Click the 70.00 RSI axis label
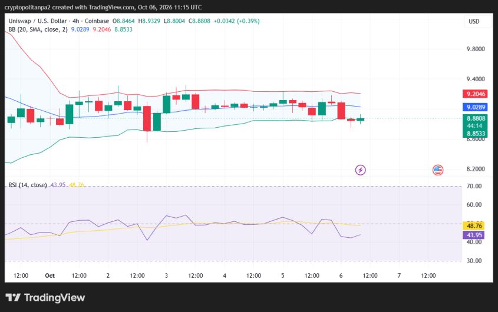Screen dimensions: 498x312 pyautogui.click(x=474, y=186)
